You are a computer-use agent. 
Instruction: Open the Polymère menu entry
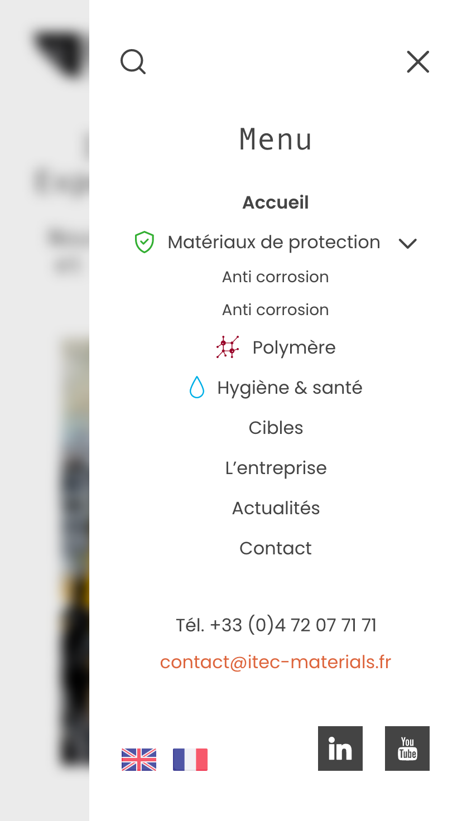294,347
